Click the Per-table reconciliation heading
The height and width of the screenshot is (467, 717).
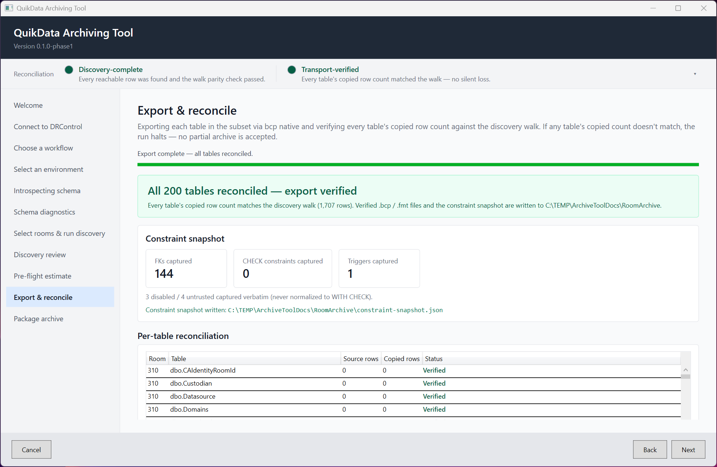(x=183, y=336)
